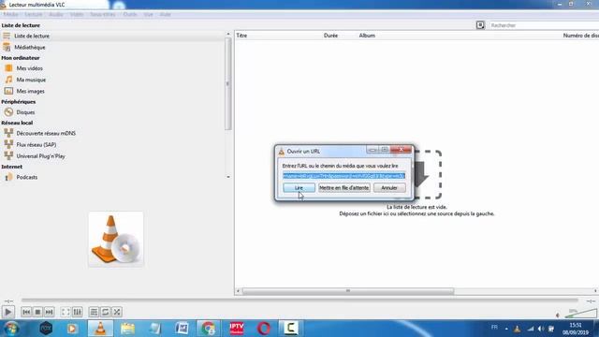
Task: Click the Podcasts icon
Action: pyautogui.click(x=8, y=177)
